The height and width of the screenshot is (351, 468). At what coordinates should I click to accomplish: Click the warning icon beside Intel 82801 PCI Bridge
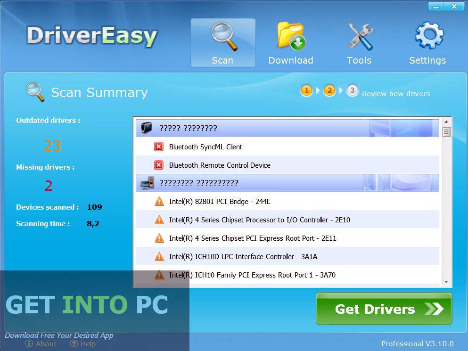click(x=159, y=202)
